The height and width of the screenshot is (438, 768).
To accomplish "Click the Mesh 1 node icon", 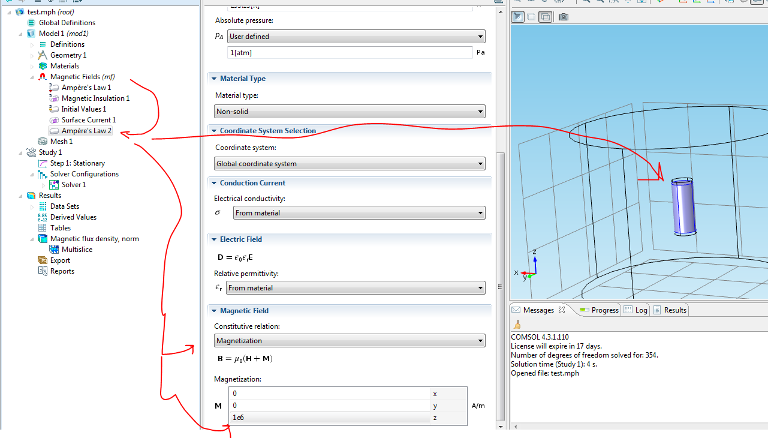I will point(43,142).
